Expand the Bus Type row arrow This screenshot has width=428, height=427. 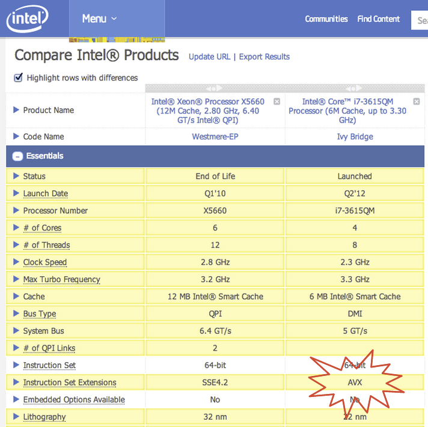(16, 313)
